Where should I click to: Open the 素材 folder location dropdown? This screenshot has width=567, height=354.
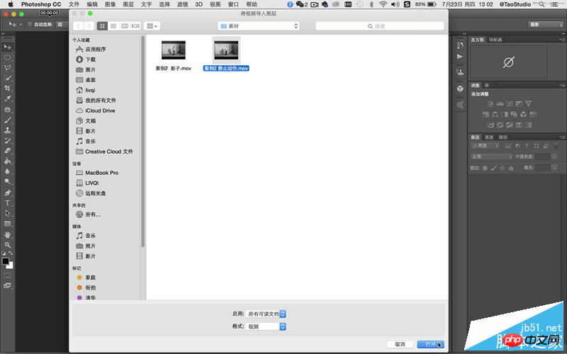[259, 26]
